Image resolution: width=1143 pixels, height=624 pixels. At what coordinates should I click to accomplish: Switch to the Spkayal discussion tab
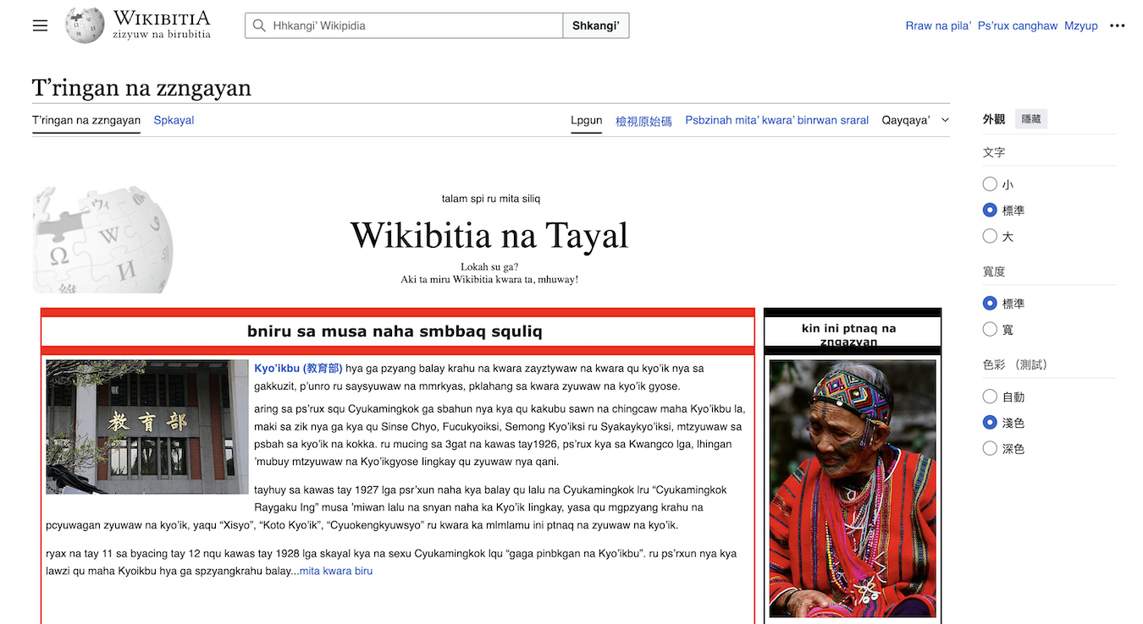[174, 120]
